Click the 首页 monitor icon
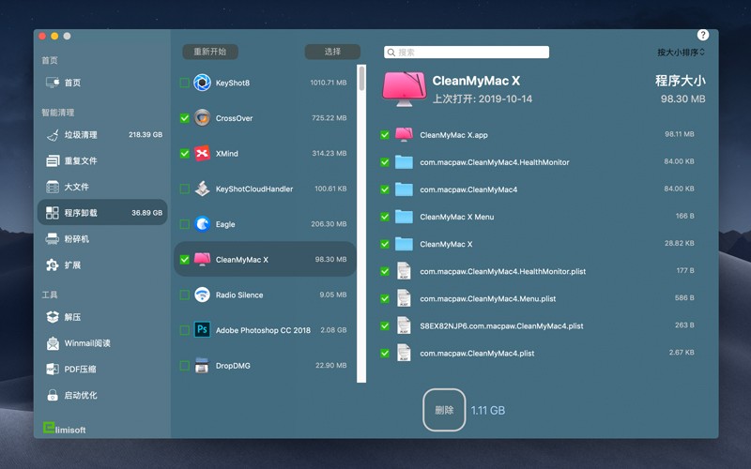Image resolution: width=751 pixels, height=469 pixels. click(x=53, y=83)
